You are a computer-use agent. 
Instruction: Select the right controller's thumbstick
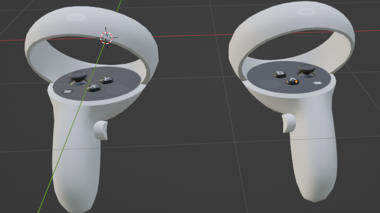coord(306,70)
